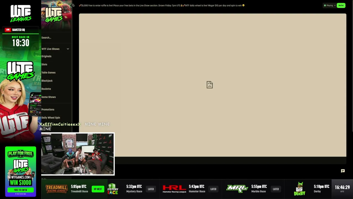Open Game Shows category
353x199 pixels.
(x=49, y=97)
